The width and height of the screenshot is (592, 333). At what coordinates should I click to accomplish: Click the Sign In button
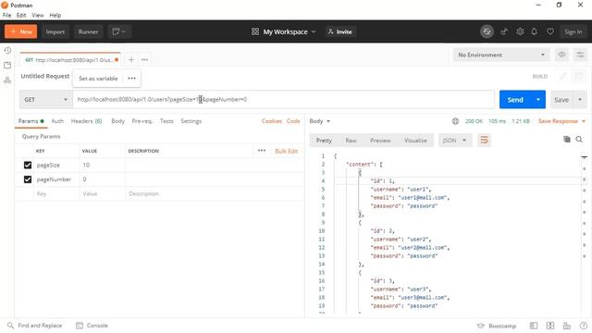click(573, 31)
